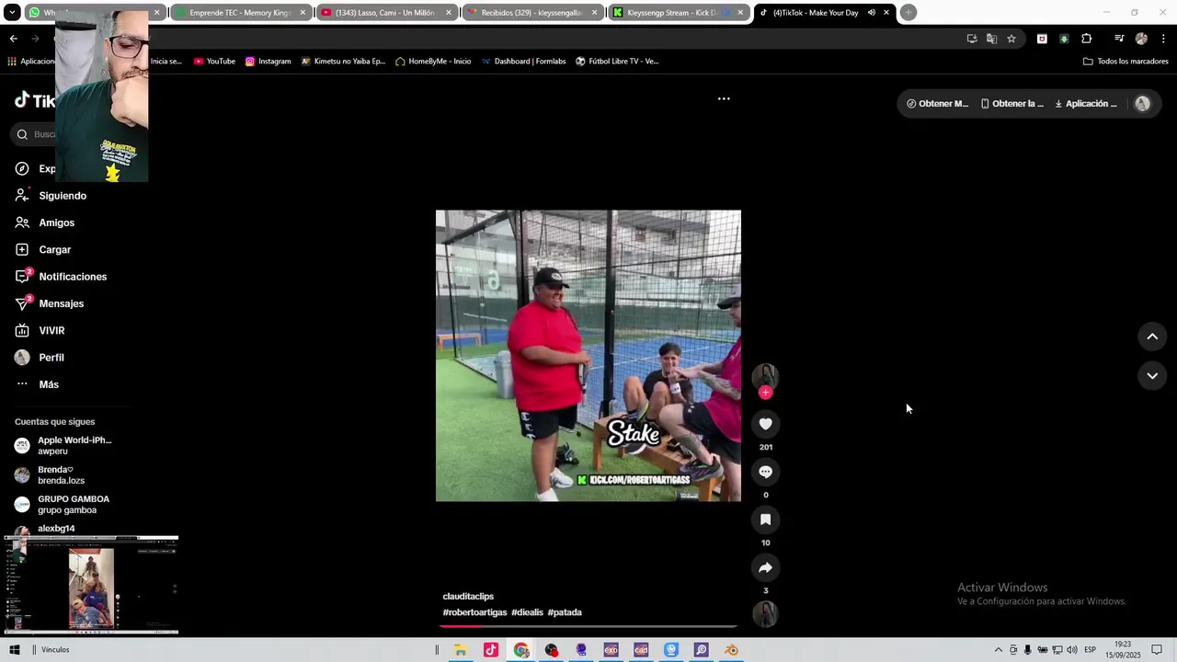Open Perfil in the sidebar
Image resolution: width=1177 pixels, height=662 pixels.
coord(51,358)
